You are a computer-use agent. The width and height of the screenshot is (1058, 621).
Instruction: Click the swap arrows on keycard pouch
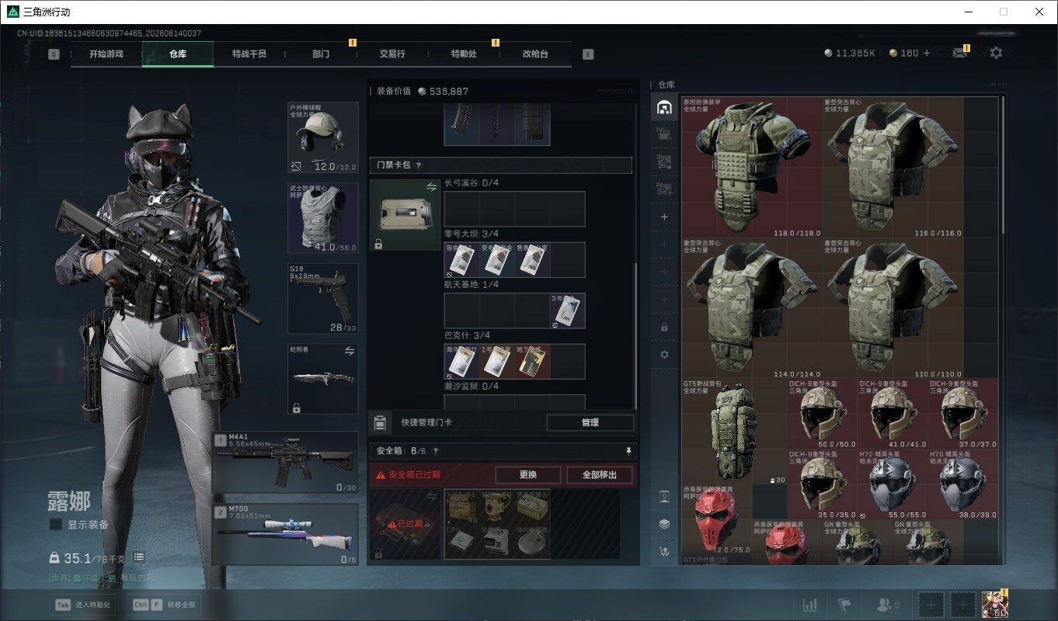coord(432,187)
